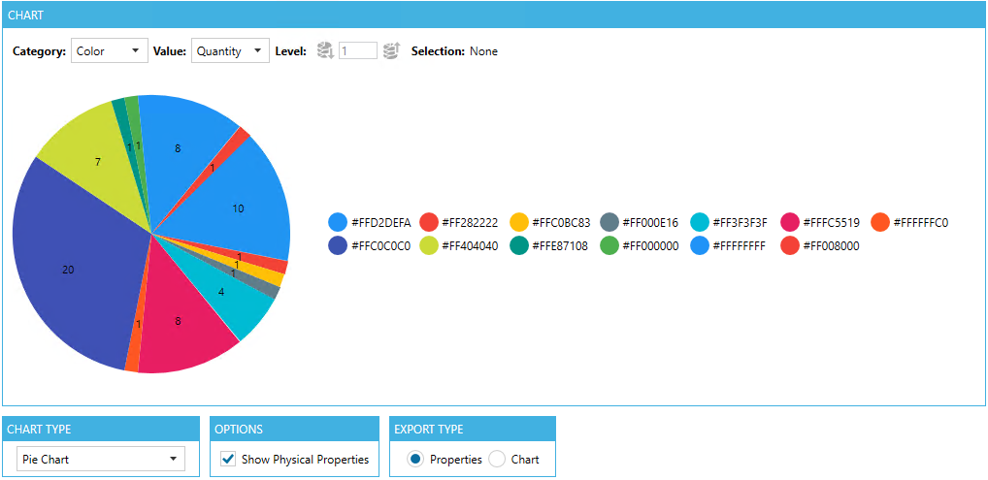988x480 pixels.
Task: Click the level down drill icon
Action: pos(325,50)
